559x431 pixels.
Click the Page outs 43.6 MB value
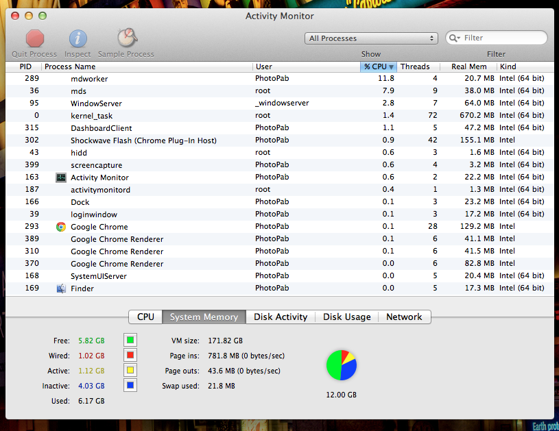[x=244, y=371]
